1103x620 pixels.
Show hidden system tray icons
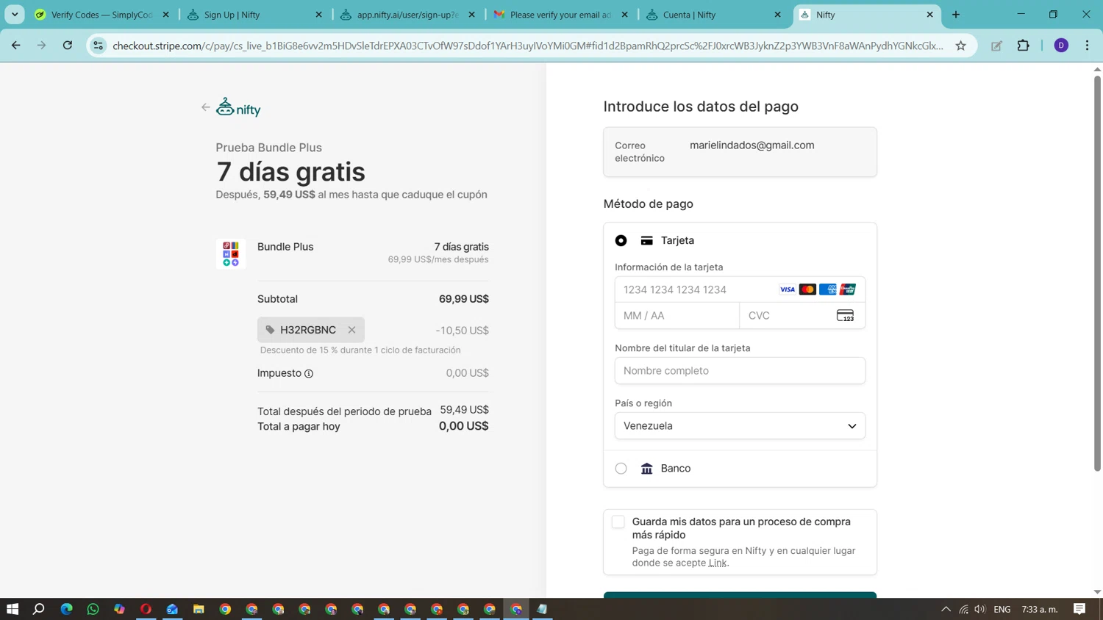pos(946,609)
